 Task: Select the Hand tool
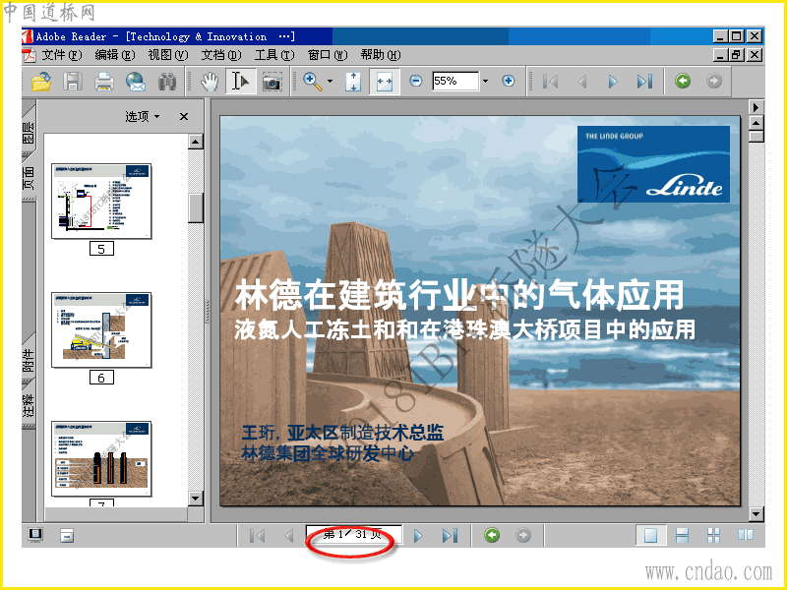[x=210, y=82]
